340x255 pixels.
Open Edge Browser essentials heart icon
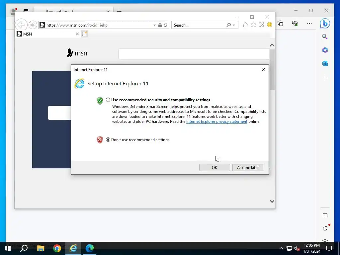pos(295,24)
